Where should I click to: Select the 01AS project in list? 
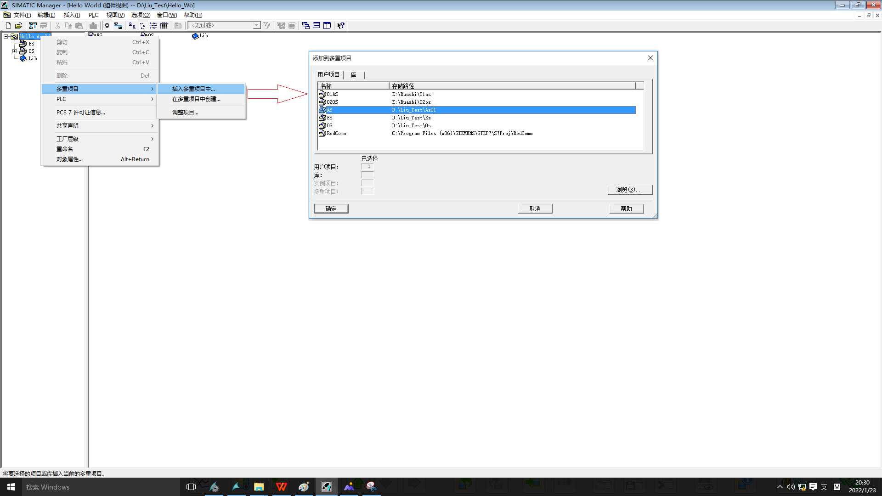tap(332, 95)
